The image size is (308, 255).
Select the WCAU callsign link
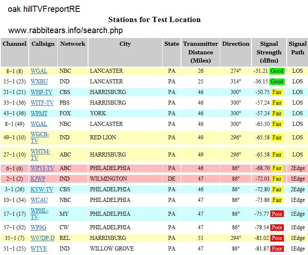tap(39, 200)
